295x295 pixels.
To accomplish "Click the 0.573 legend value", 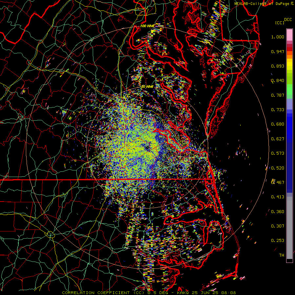I will pos(278,153).
